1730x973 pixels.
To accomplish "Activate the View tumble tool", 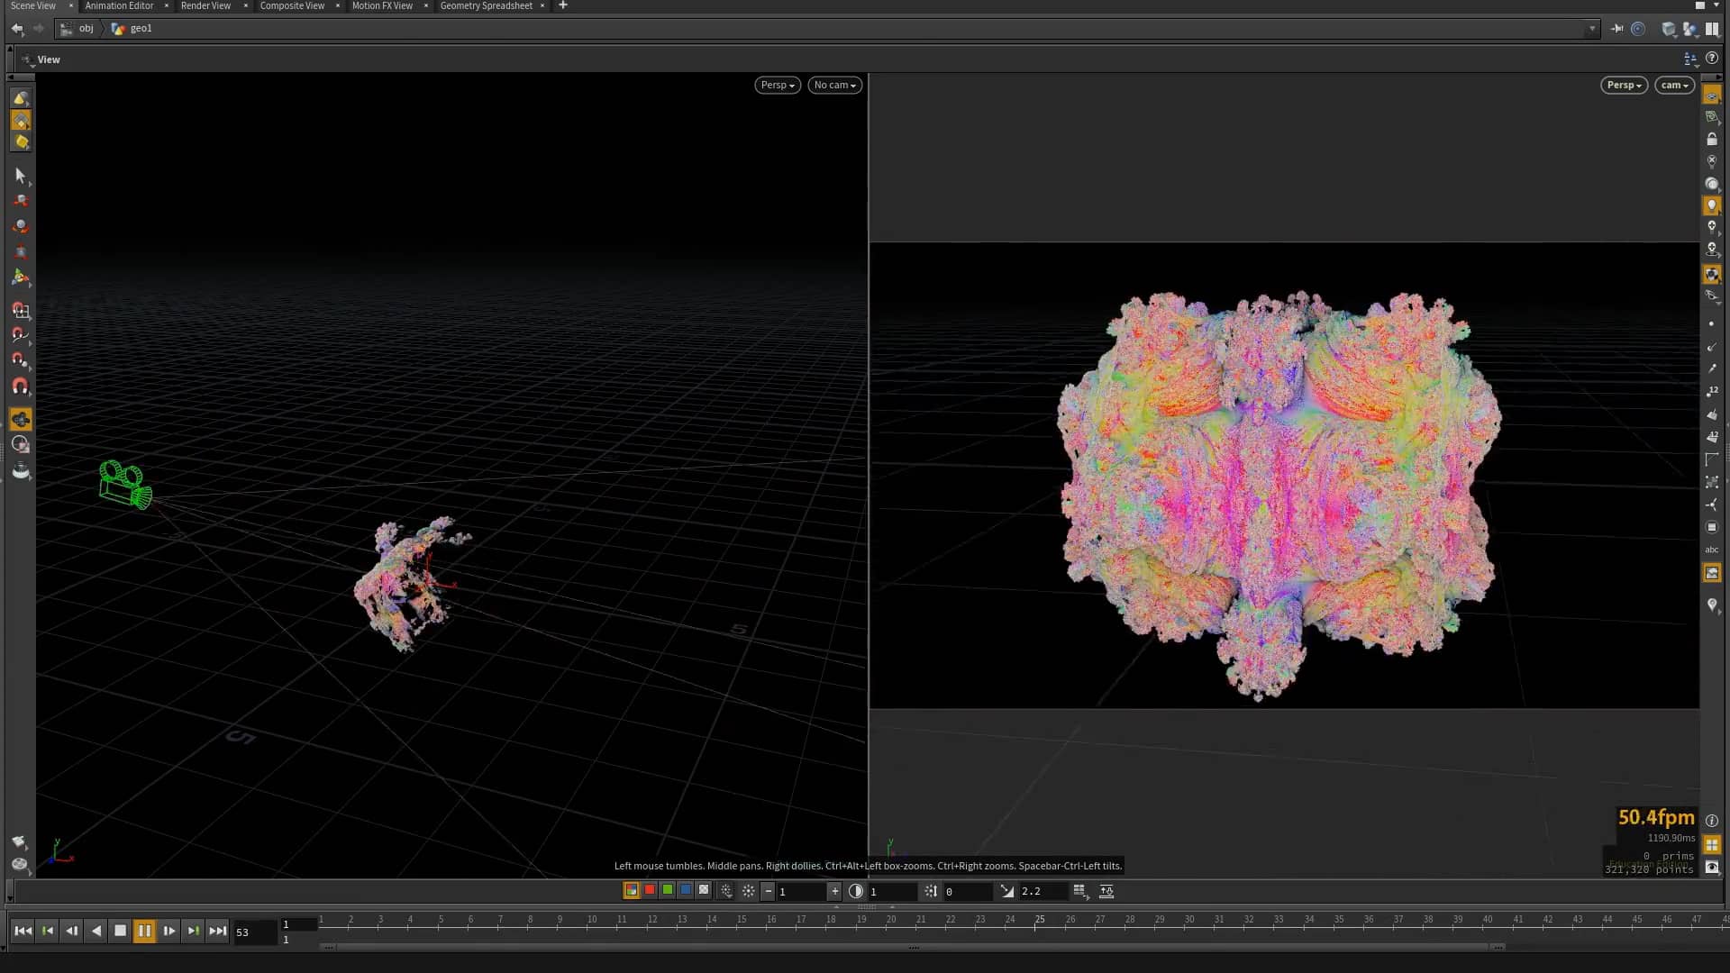I will point(21,97).
